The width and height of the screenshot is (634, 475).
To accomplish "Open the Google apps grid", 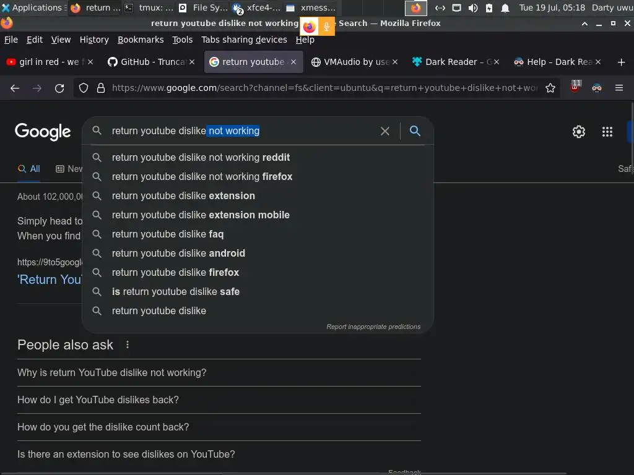I will 607,132.
